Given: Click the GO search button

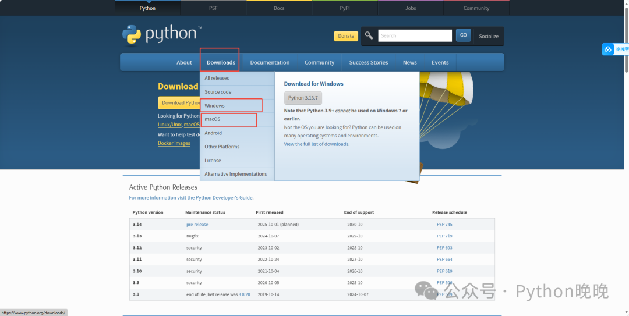Looking at the screenshot, I should pos(464,35).
